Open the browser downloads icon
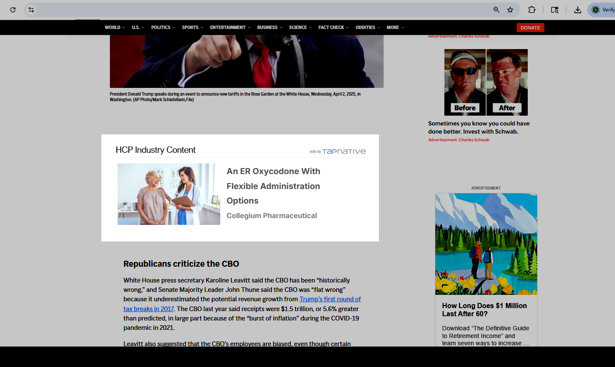Viewport: 615px width, 367px height. [577, 10]
